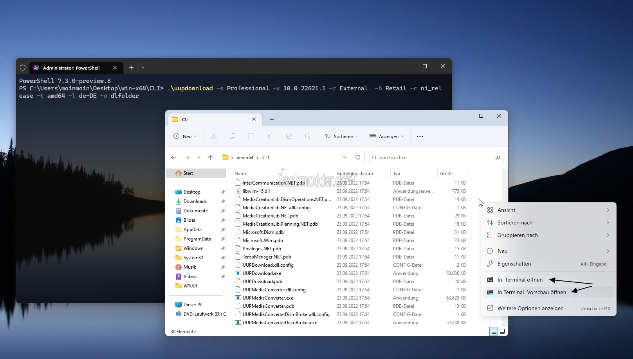
Task: Select In Terminal öffnen
Action: [548, 280]
